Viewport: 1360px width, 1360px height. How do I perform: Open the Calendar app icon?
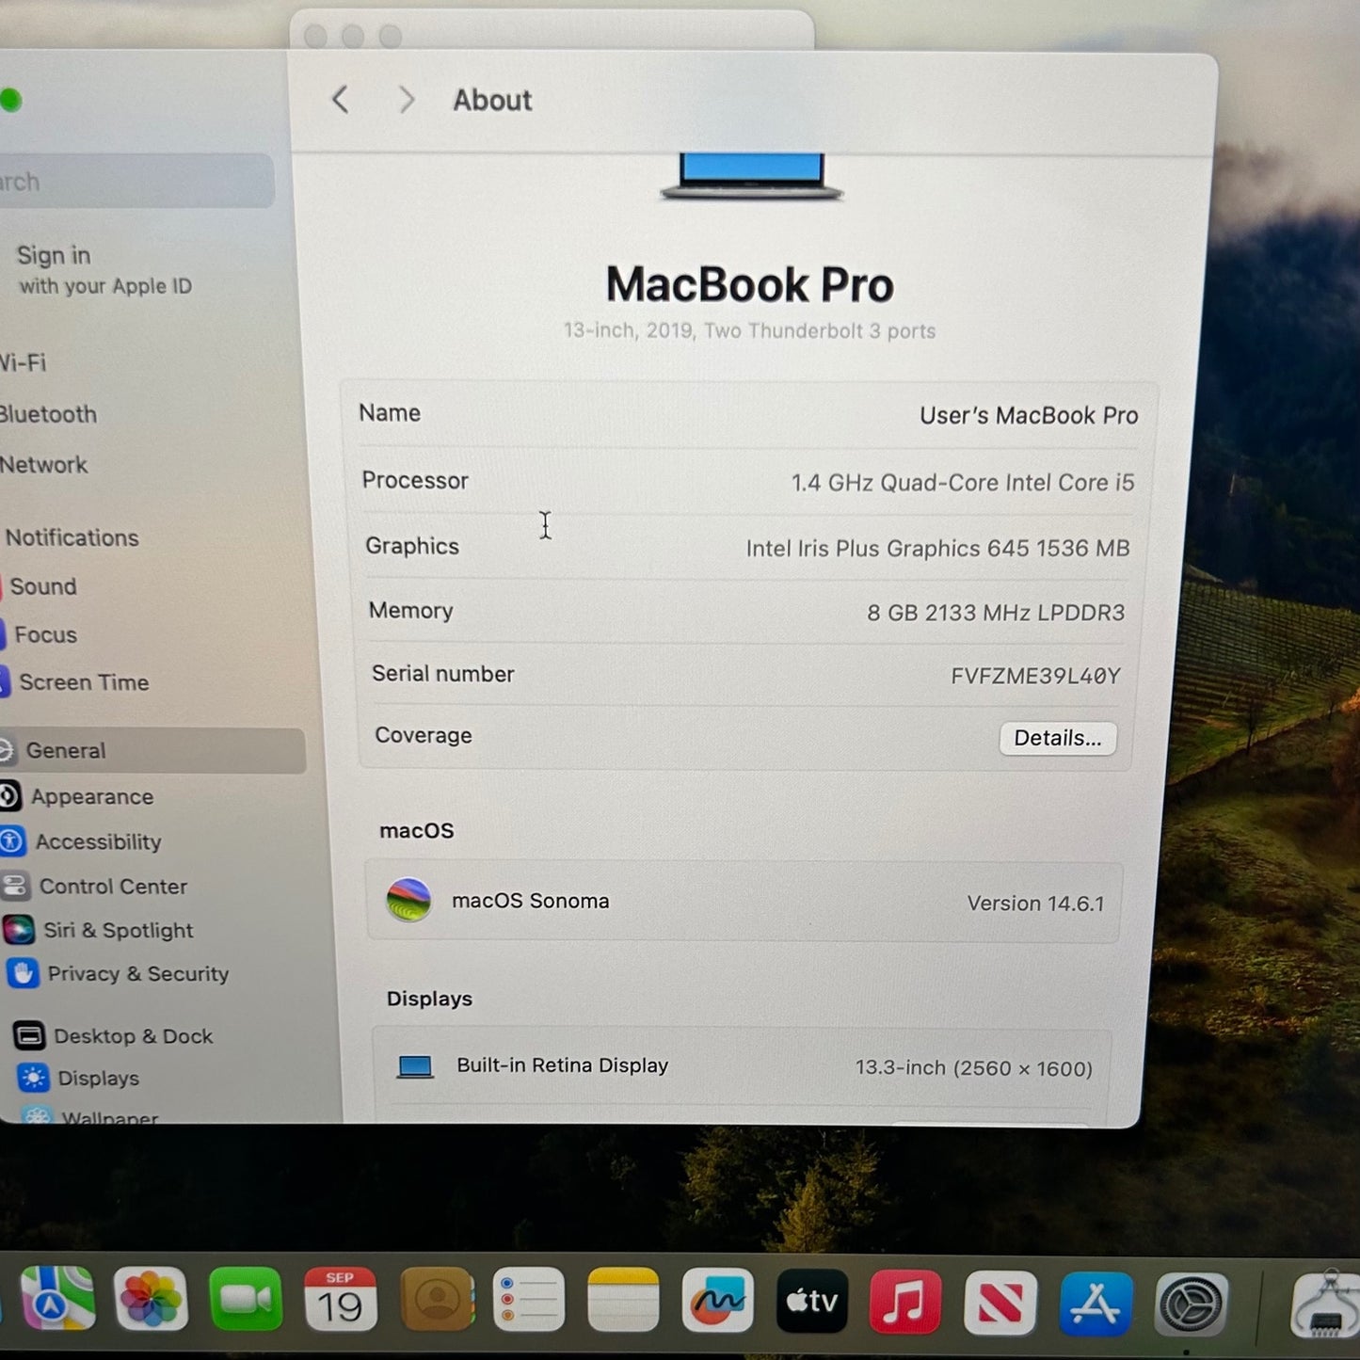[x=340, y=1301]
